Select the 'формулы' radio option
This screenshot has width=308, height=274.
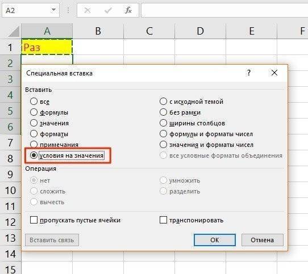point(34,112)
